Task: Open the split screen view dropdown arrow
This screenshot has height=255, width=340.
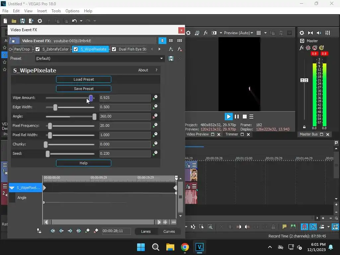Action: [221, 33]
